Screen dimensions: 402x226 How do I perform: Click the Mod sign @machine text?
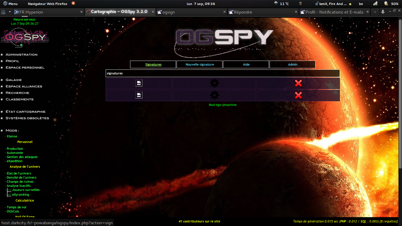tap(223, 105)
